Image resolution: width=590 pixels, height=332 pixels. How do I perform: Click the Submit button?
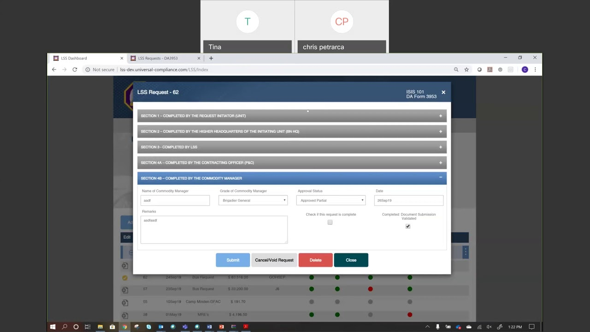click(233, 260)
